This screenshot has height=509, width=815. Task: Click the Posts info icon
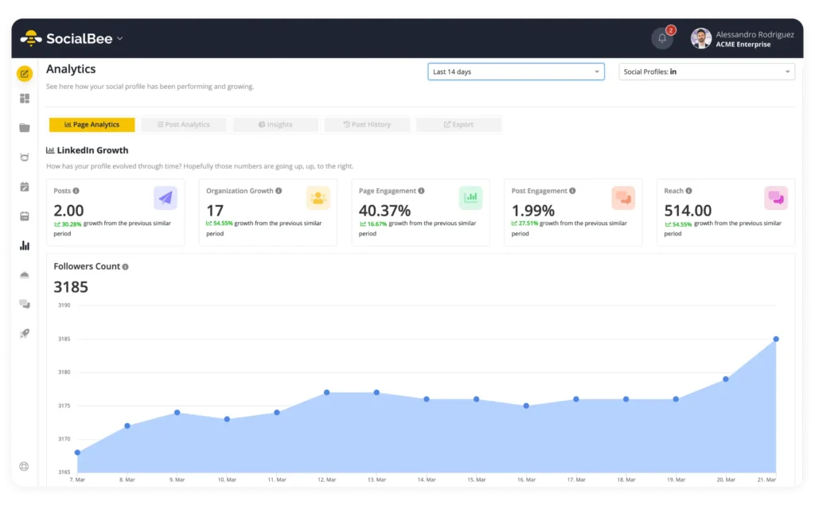tap(76, 191)
